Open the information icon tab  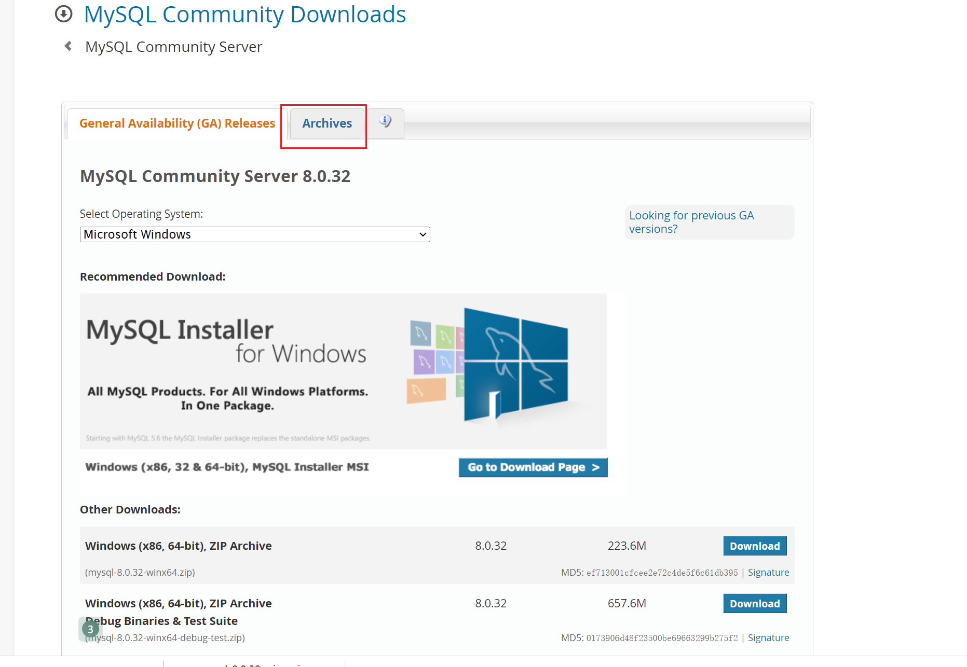[385, 122]
